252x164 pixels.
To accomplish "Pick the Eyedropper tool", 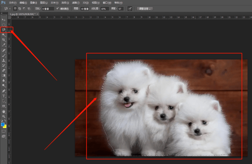I will click(4, 45).
